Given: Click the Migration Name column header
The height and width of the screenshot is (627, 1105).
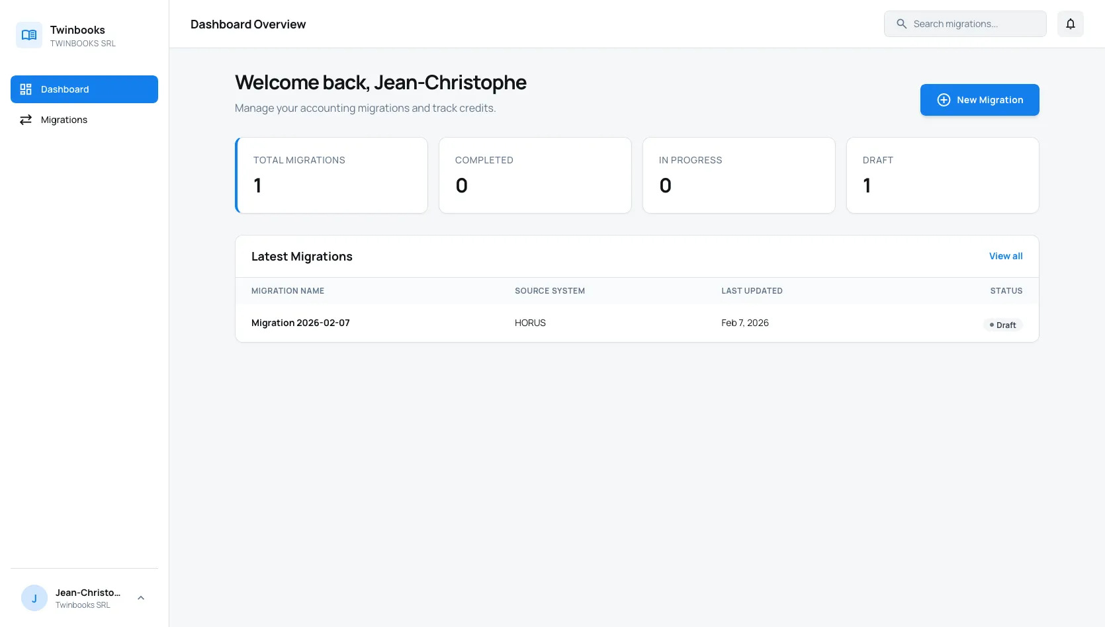Looking at the screenshot, I should pyautogui.click(x=288, y=291).
